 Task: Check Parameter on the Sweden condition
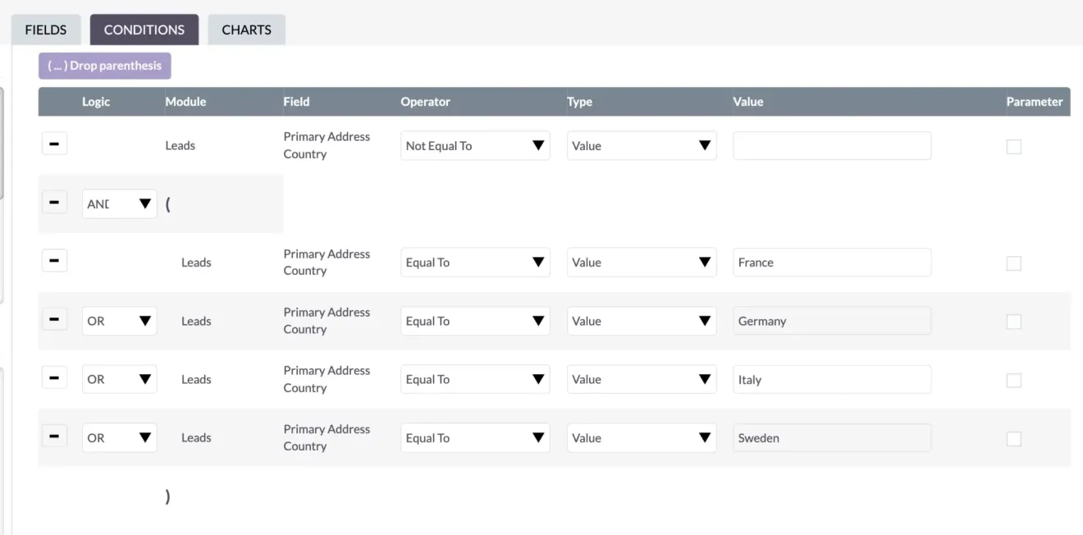(1013, 437)
